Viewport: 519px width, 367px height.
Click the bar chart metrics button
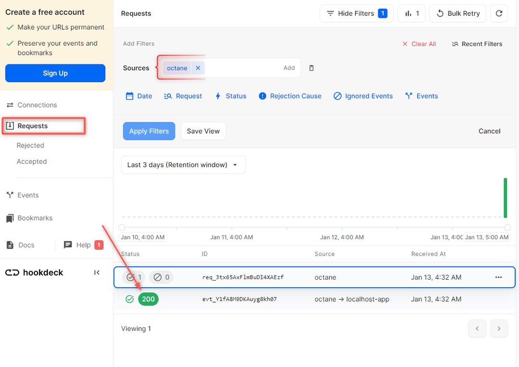(411, 13)
